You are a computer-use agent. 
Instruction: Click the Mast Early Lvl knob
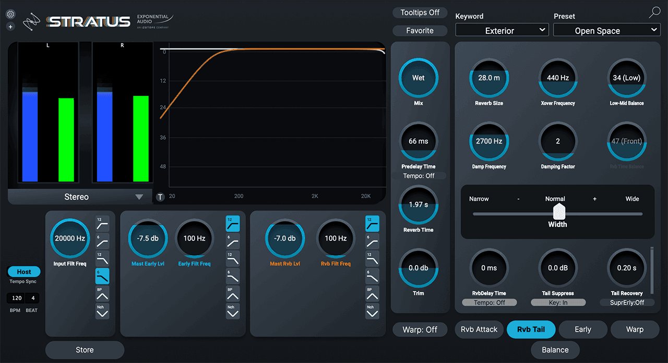148,238
